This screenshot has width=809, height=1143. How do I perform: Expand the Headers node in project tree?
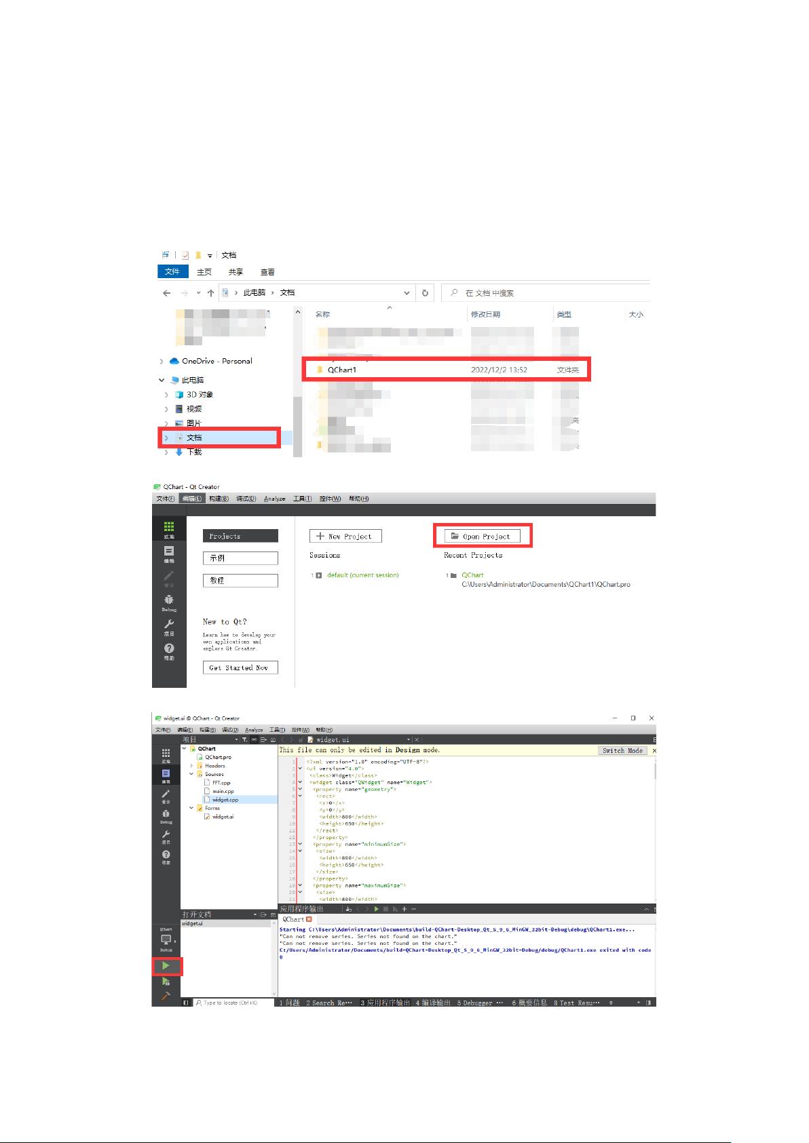192,766
